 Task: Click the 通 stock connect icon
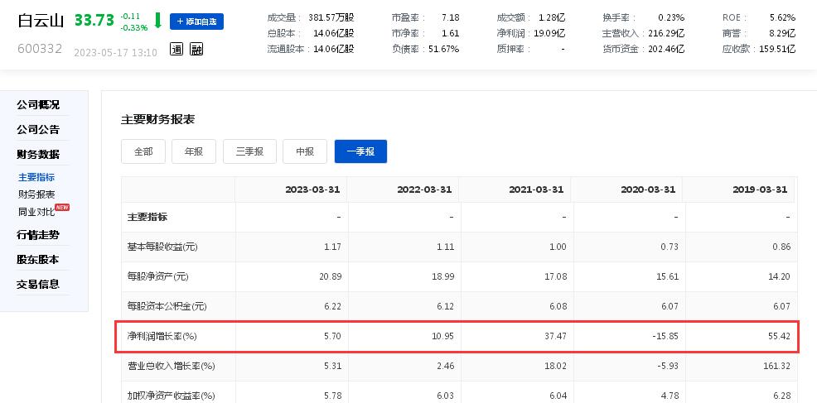click(x=177, y=50)
